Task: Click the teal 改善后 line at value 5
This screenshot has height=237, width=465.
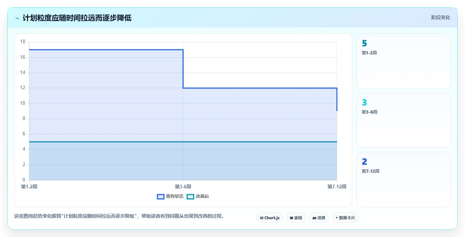Action: coord(183,142)
